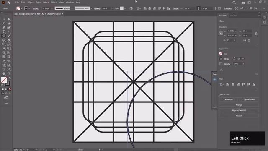
Task: Switch to the Libraries panel tab
Action: point(234,16)
